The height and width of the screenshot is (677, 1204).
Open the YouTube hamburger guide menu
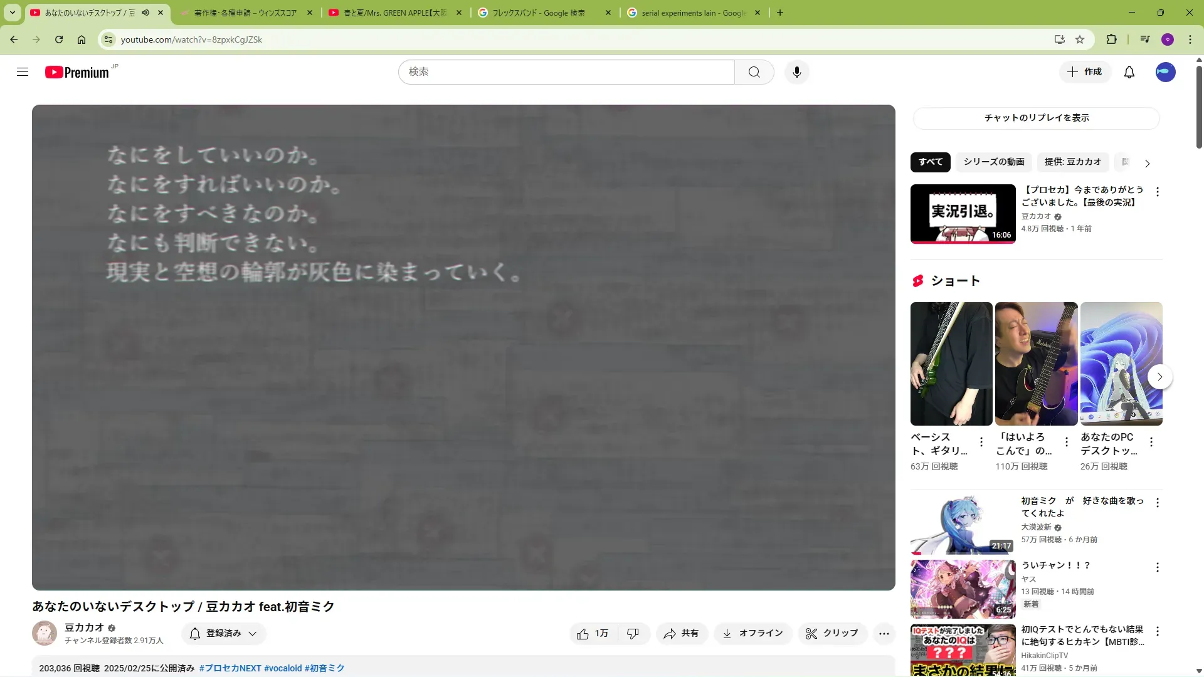click(x=23, y=72)
